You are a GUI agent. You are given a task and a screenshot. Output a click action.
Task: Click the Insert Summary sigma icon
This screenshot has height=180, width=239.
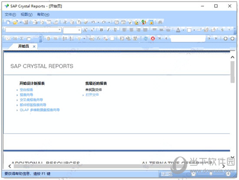22,39
